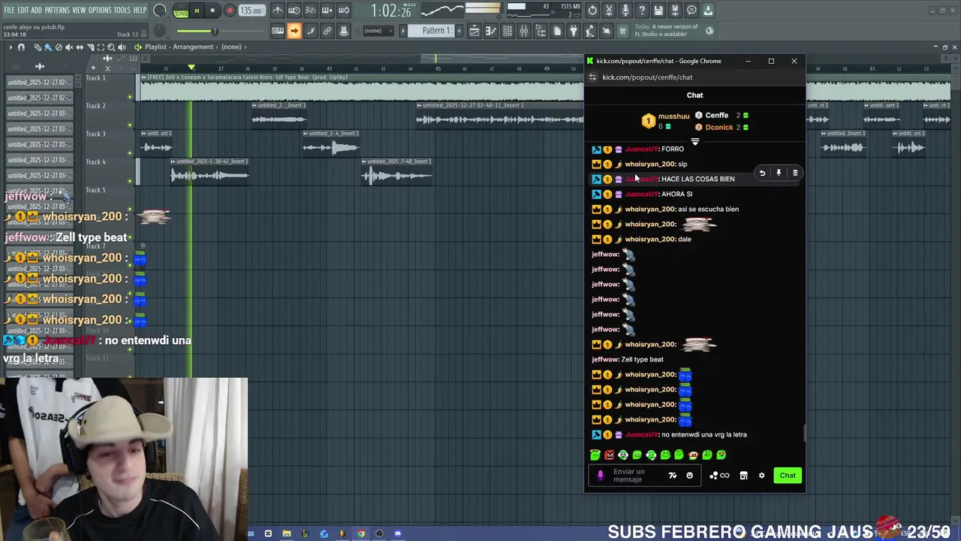Toggle multilink to controllers hat icon
Screen dimensions: 961x541
[x=343, y=31]
